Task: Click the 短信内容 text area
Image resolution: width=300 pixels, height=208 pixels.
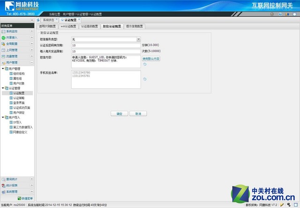Action: point(106,62)
